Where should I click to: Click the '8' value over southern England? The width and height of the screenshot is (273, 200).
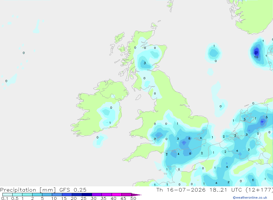pyautogui.click(x=189, y=138)
